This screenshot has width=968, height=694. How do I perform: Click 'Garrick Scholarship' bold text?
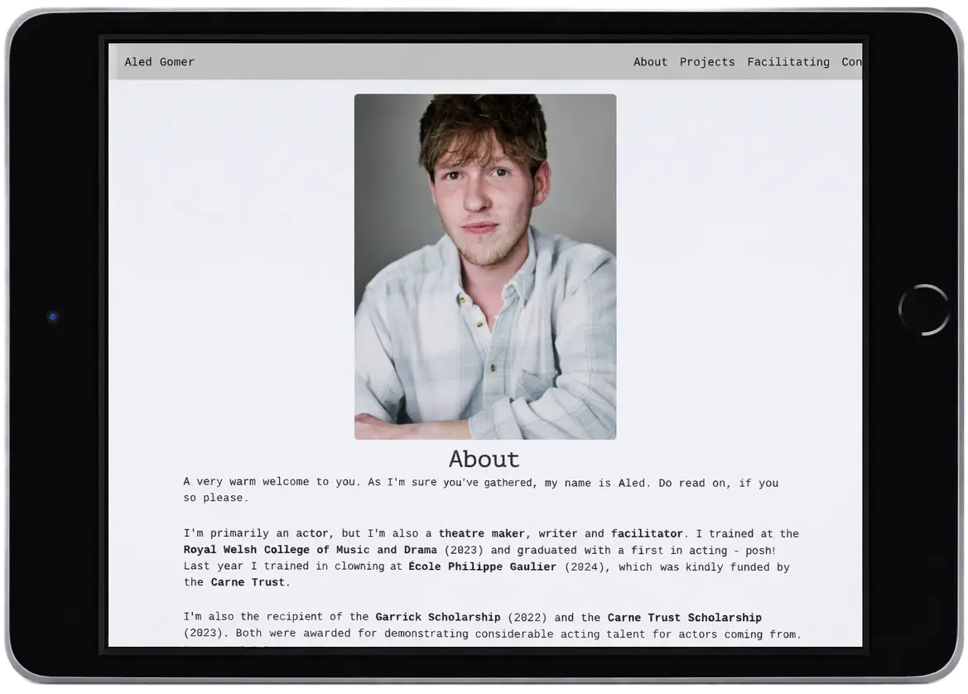[437, 618]
